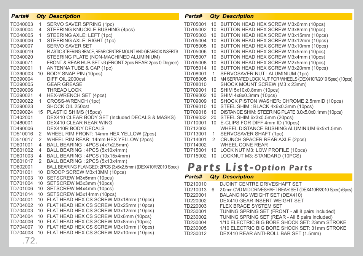363x256 pixels.
Task: Select 'DJOINT CENTRE DRIVESHAFT SET' entry
Action: point(261,184)
